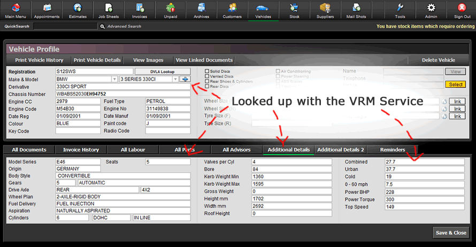Click the link button for Wheel Size (R)
Image resolution: width=476 pixels, height=247 pixels.
pos(457,109)
